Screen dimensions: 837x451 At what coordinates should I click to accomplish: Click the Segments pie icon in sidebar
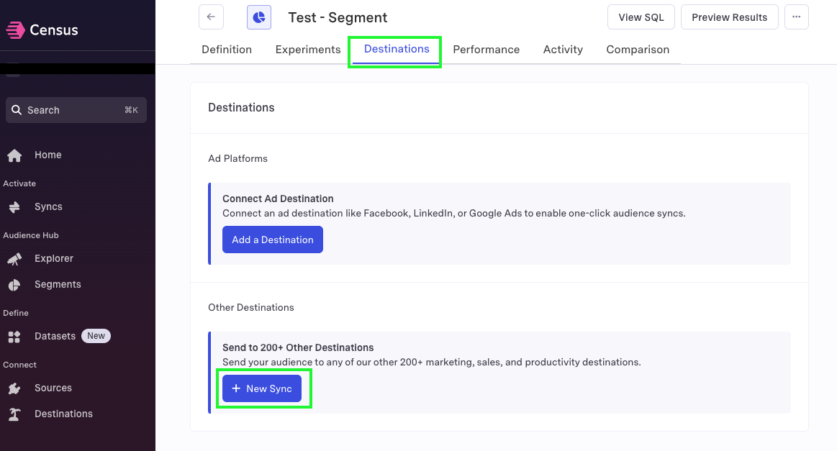click(x=14, y=285)
